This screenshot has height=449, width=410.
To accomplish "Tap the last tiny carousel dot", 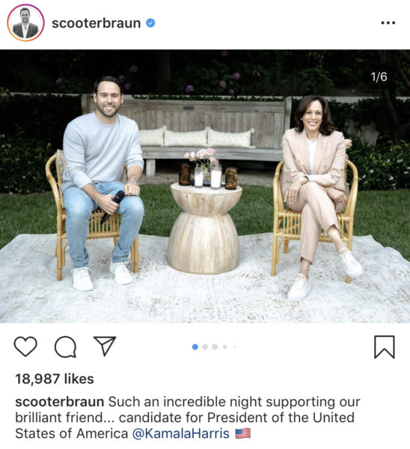I will point(234,346).
